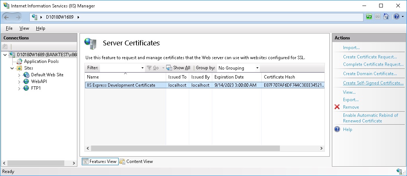
Task: Click the Create New Connection icon
Action: pos(5,47)
